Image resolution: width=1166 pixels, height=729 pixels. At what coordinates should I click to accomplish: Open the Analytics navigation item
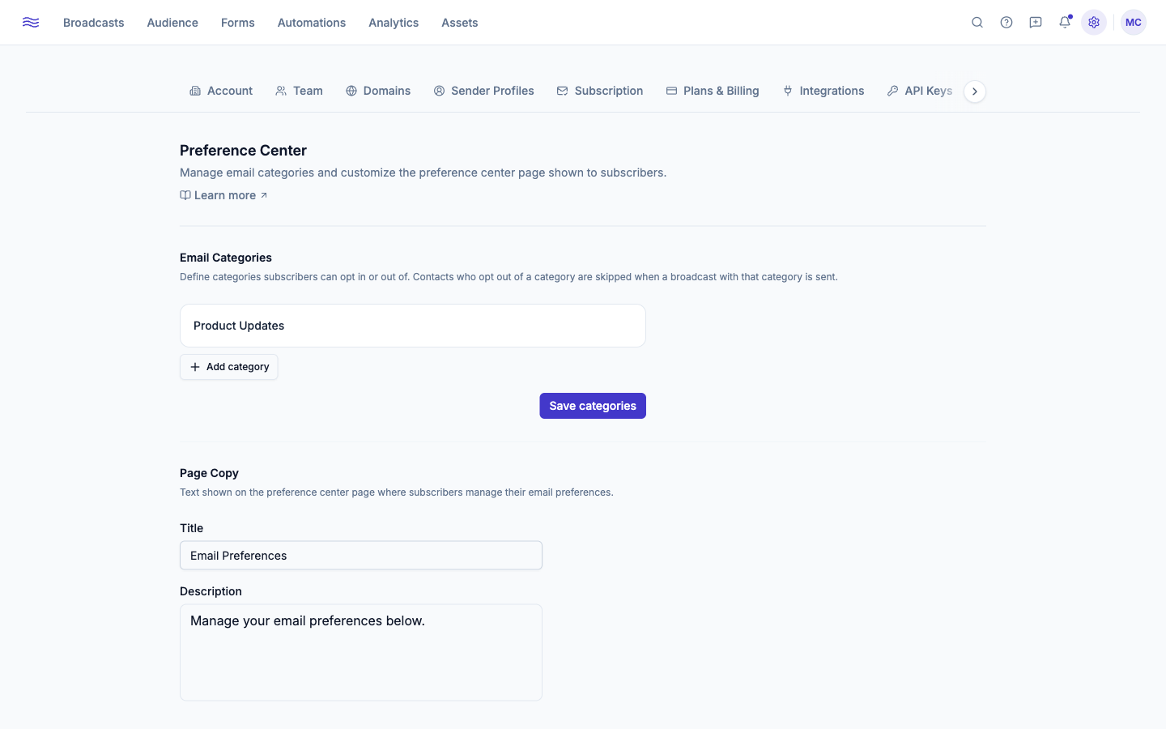(394, 23)
